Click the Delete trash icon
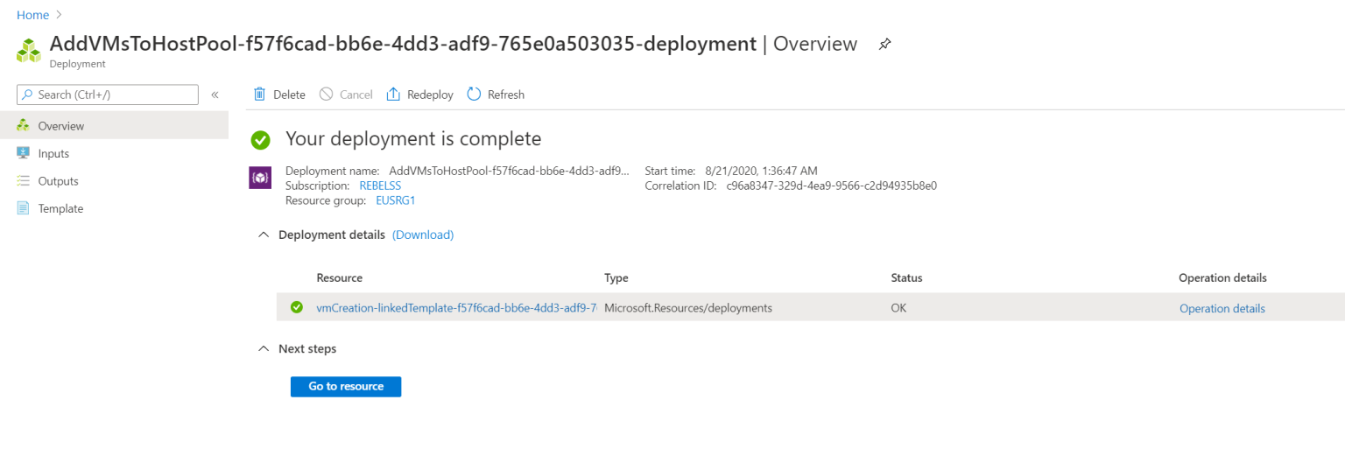 (x=259, y=94)
